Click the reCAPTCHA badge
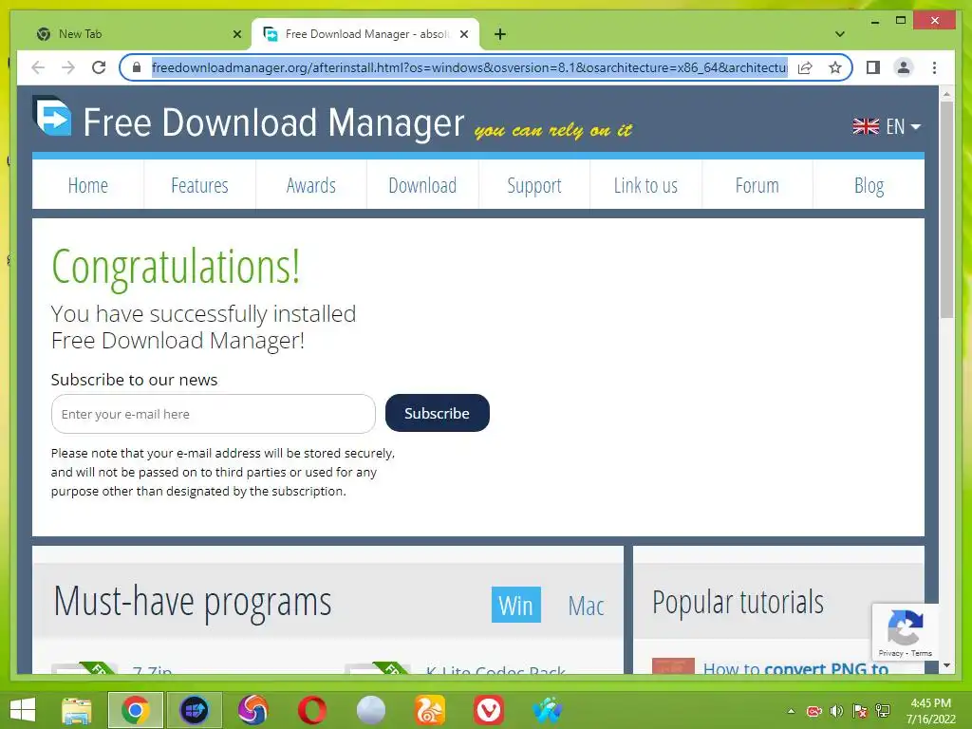This screenshot has width=972, height=729. (905, 631)
